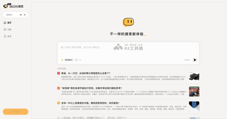227x119 pixels.
Task: Click the orange button in the sidebar footer
Action: point(16,112)
